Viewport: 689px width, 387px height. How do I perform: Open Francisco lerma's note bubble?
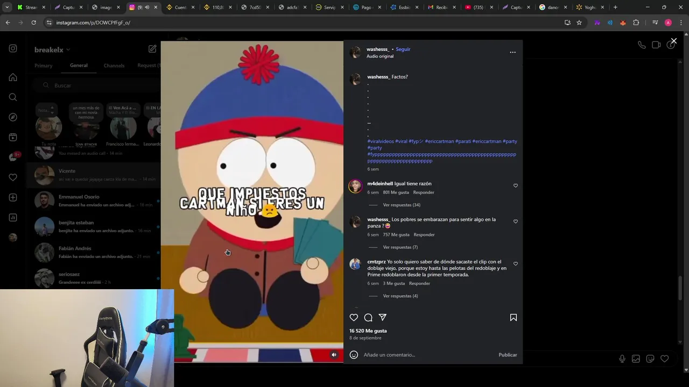[123, 110]
